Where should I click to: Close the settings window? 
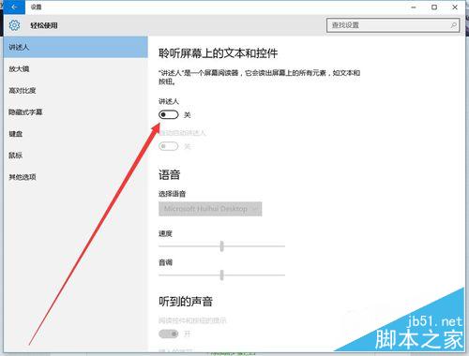click(x=455, y=7)
